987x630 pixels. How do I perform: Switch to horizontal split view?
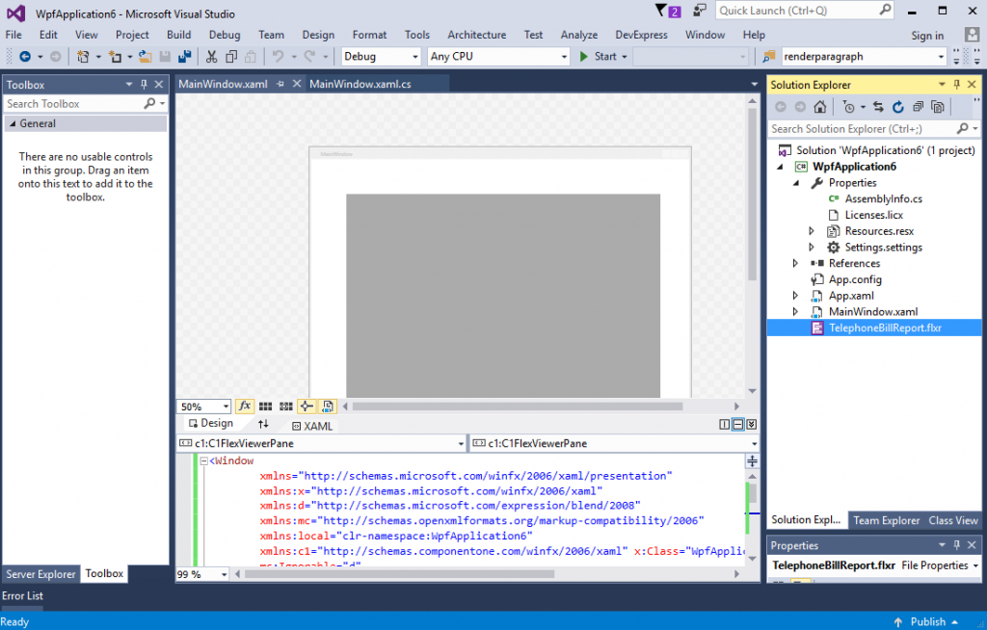pyautogui.click(x=738, y=425)
